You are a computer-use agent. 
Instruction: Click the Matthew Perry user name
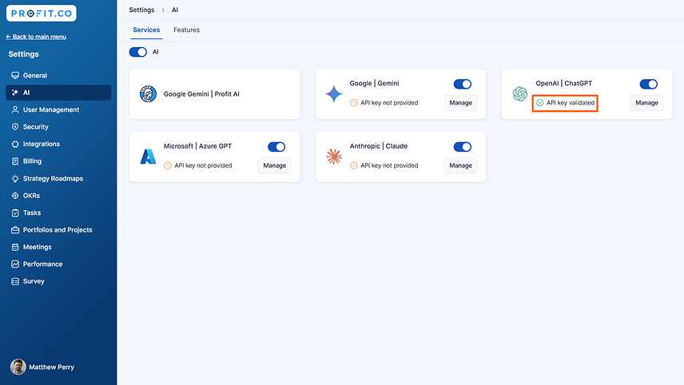(x=51, y=367)
